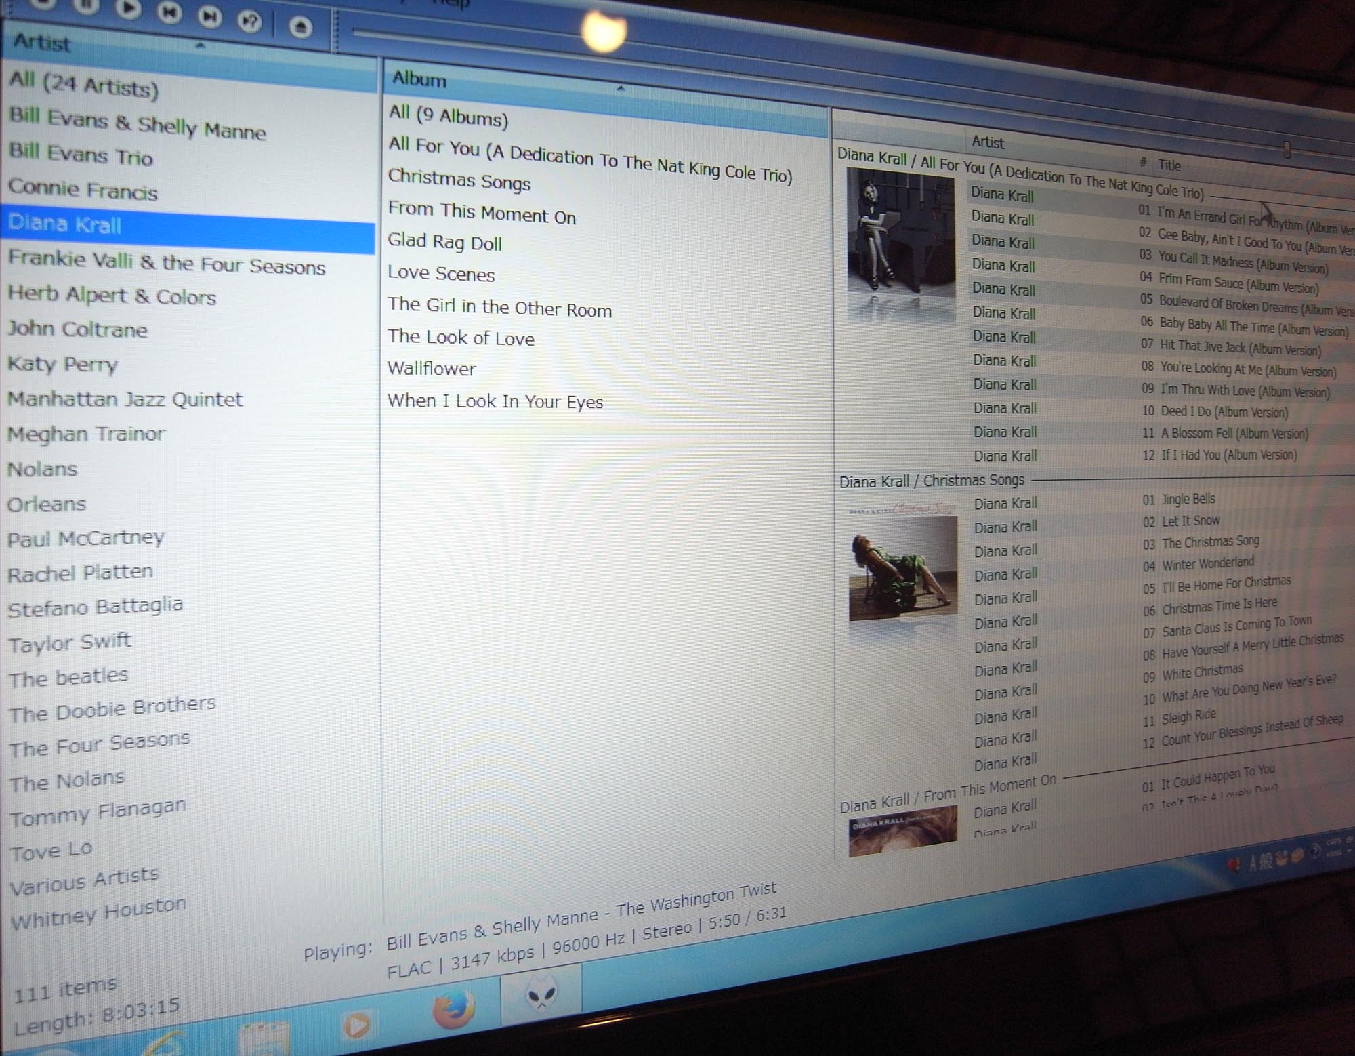Select Taylor Swift artist
The width and height of the screenshot is (1355, 1056).
click(x=70, y=642)
